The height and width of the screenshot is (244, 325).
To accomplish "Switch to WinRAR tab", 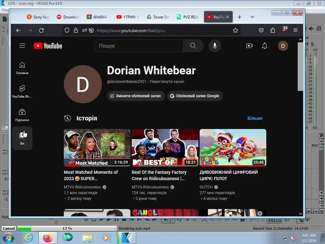I will [98, 17].
